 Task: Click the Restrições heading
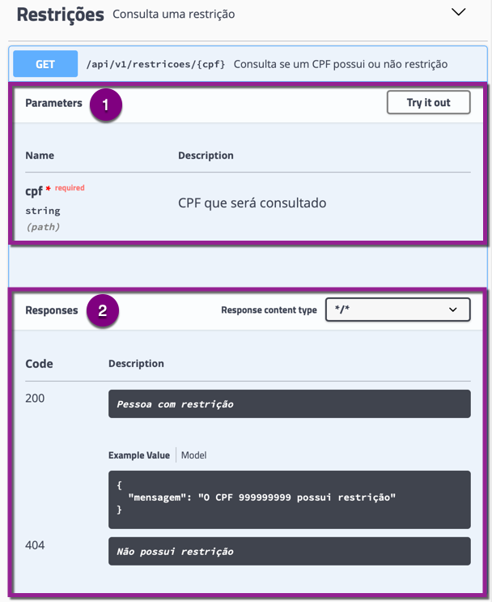pyautogui.click(x=60, y=15)
